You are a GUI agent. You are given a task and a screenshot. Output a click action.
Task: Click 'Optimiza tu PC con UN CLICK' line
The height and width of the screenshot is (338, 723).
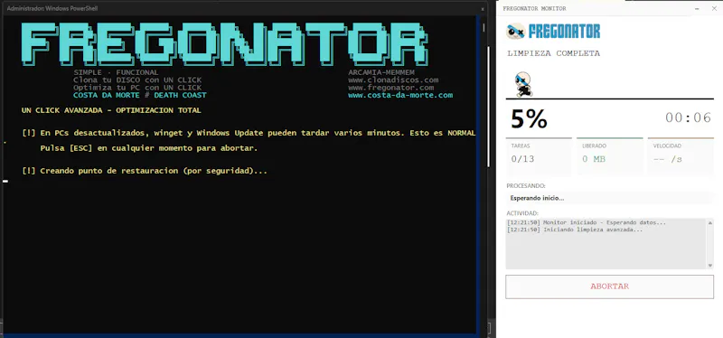[x=137, y=88]
